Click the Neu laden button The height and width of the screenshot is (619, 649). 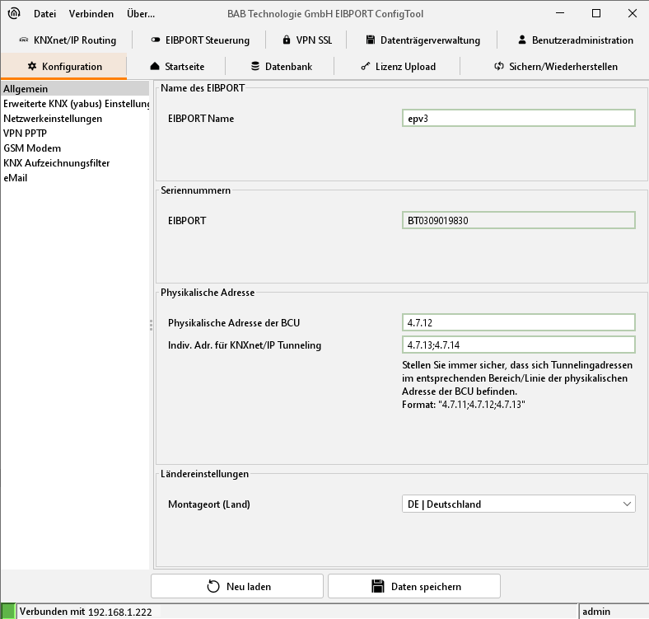(x=237, y=586)
